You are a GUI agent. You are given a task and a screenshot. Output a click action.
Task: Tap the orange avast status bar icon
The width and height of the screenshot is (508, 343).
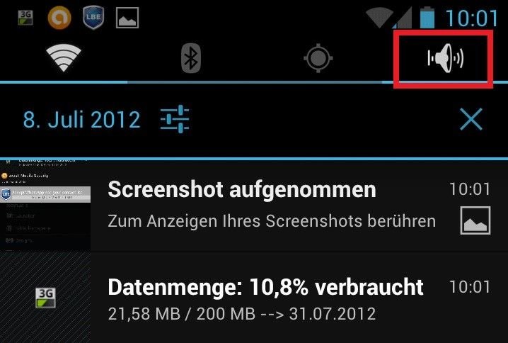coord(59,18)
